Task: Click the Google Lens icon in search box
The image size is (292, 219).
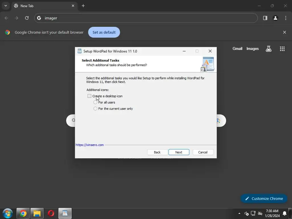Action: (x=218, y=121)
